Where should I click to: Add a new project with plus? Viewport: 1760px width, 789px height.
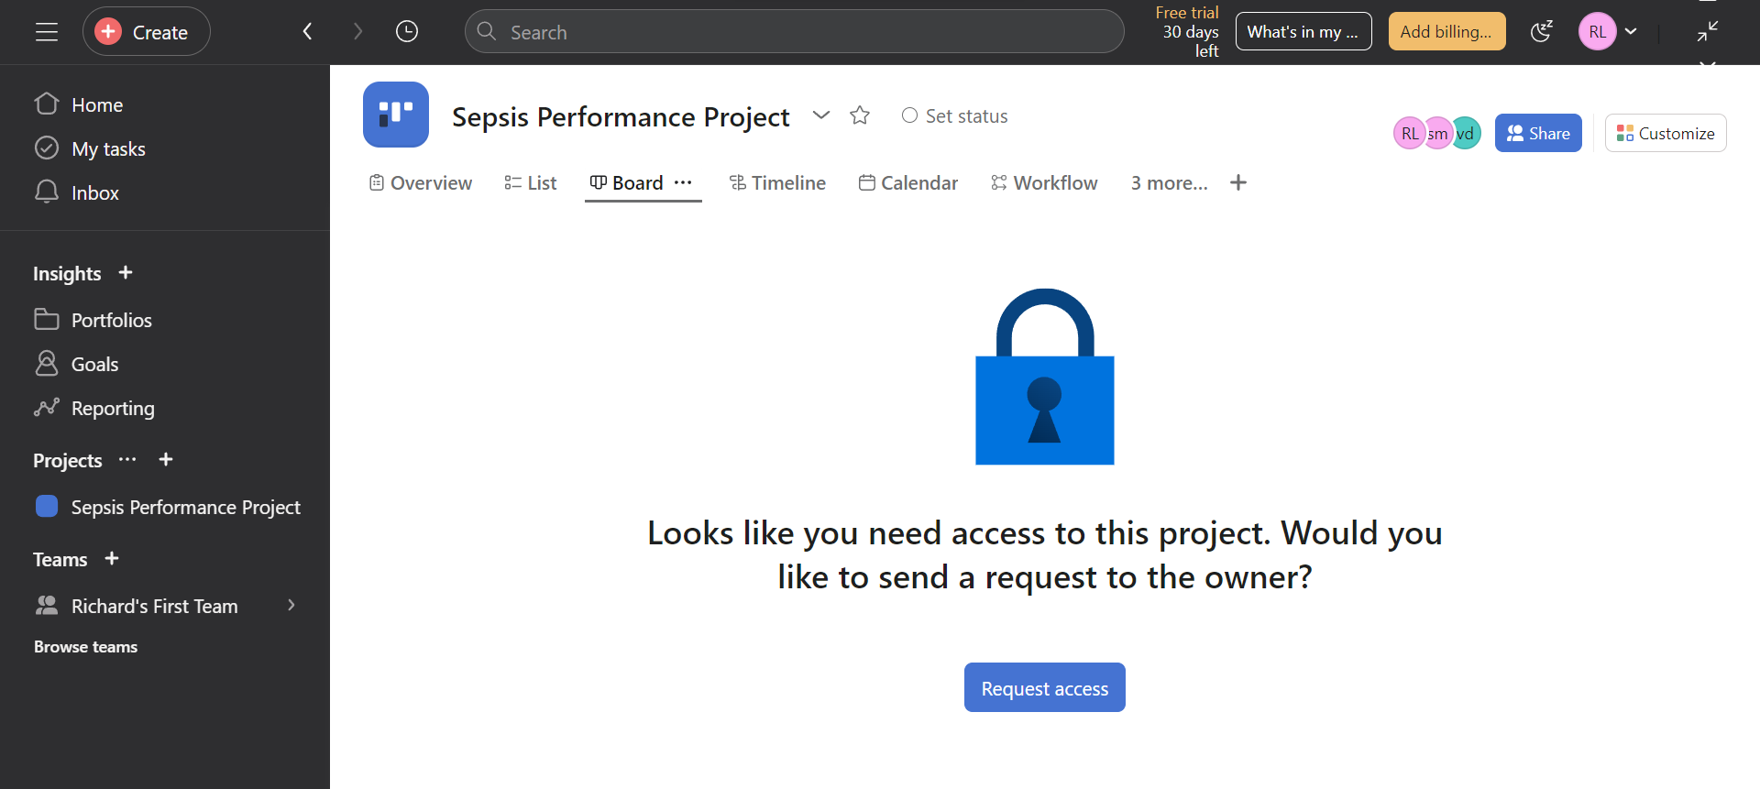coord(166,459)
